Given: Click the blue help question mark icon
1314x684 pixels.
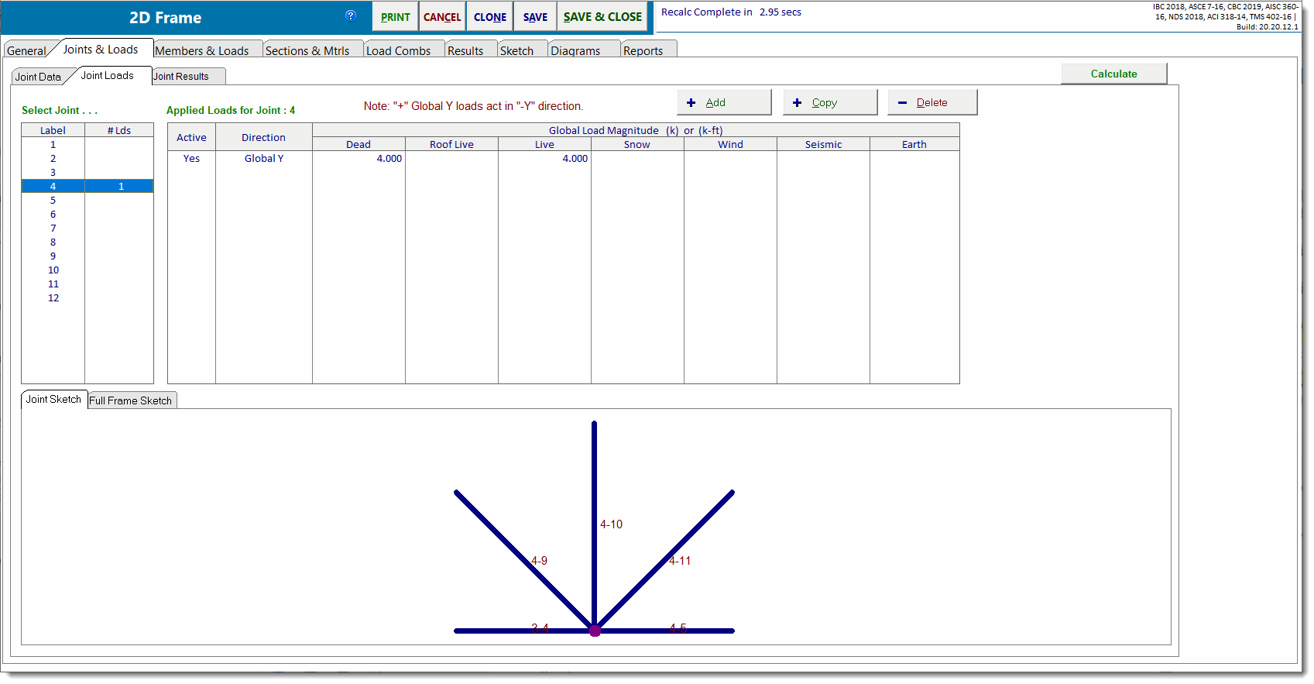Looking at the screenshot, I should 351,15.
